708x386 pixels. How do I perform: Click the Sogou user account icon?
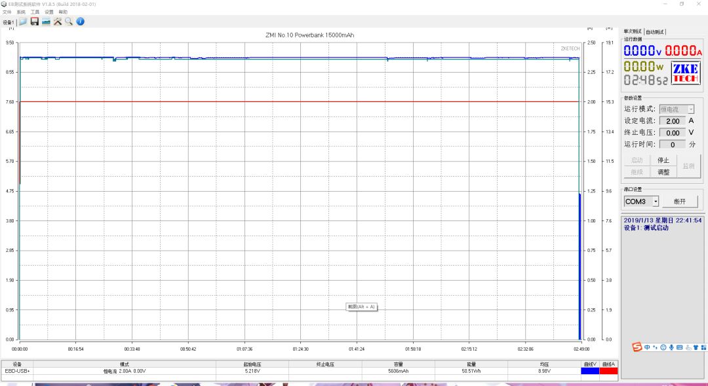[688, 347]
